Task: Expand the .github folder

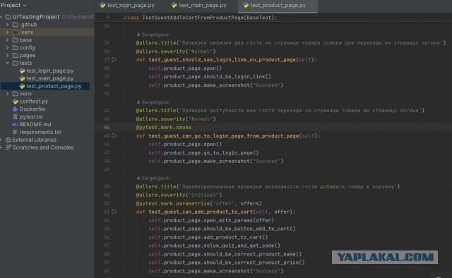Action: point(8,25)
